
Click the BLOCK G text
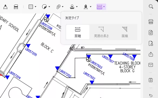(127, 71)
